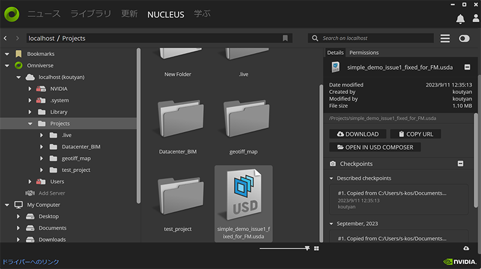Click the Projects breadcrumb in the path bar

click(73, 38)
